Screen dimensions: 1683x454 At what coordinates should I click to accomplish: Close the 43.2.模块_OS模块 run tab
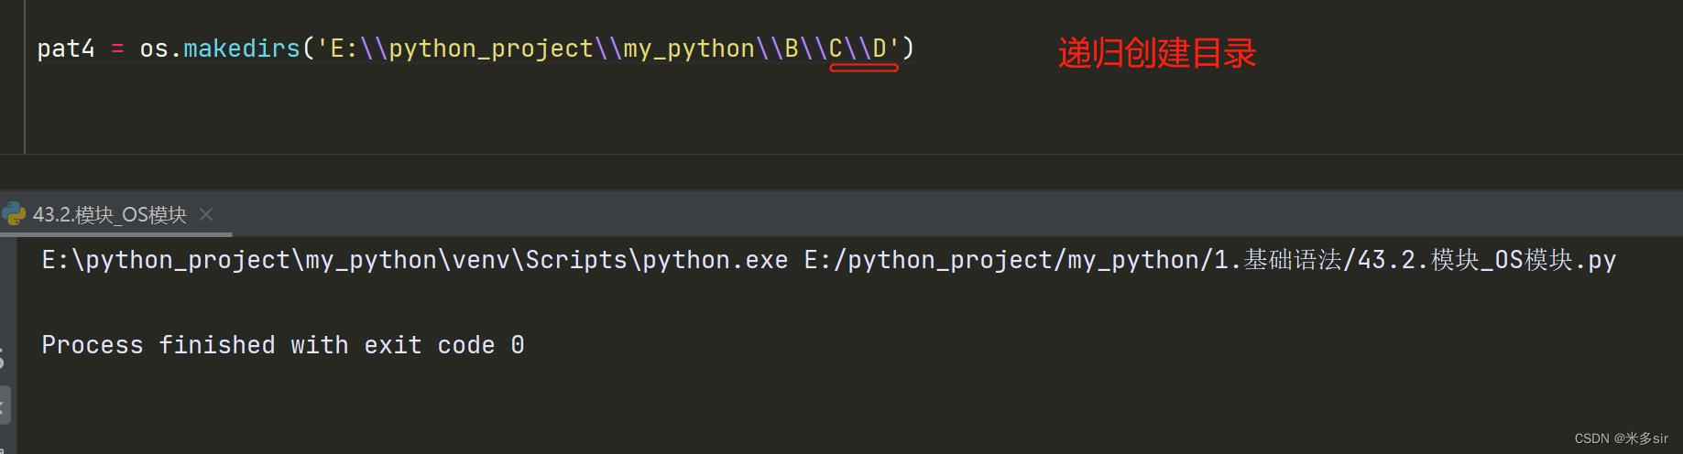coord(206,214)
